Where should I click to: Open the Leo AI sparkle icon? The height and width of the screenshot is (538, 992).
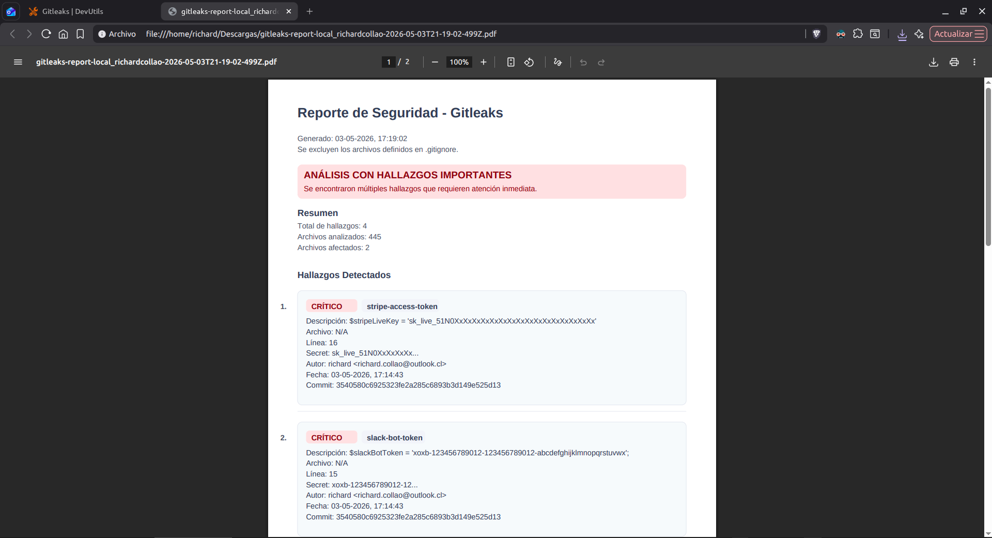point(919,34)
